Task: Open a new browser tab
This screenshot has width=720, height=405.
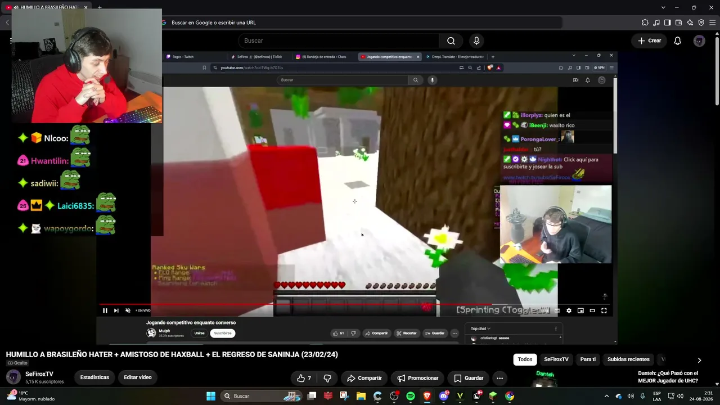Action: click(x=100, y=7)
